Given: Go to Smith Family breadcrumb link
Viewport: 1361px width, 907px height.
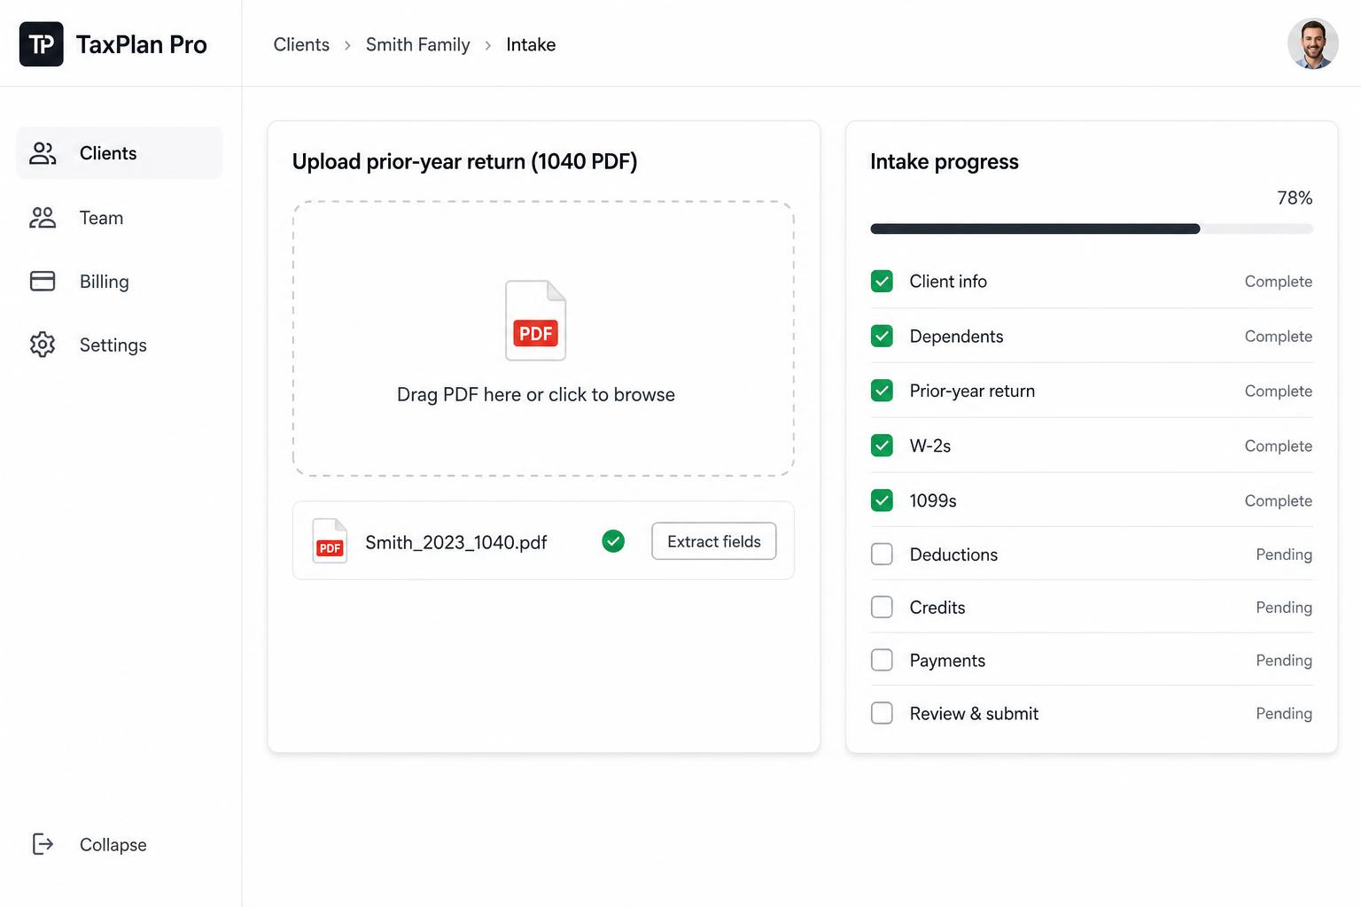Looking at the screenshot, I should 418,45.
